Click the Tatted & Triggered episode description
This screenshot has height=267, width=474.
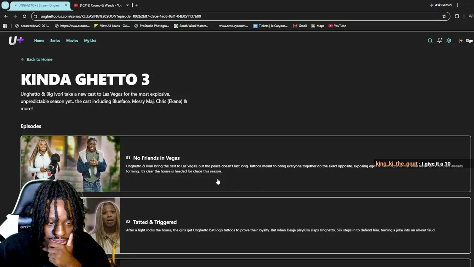(x=281, y=230)
